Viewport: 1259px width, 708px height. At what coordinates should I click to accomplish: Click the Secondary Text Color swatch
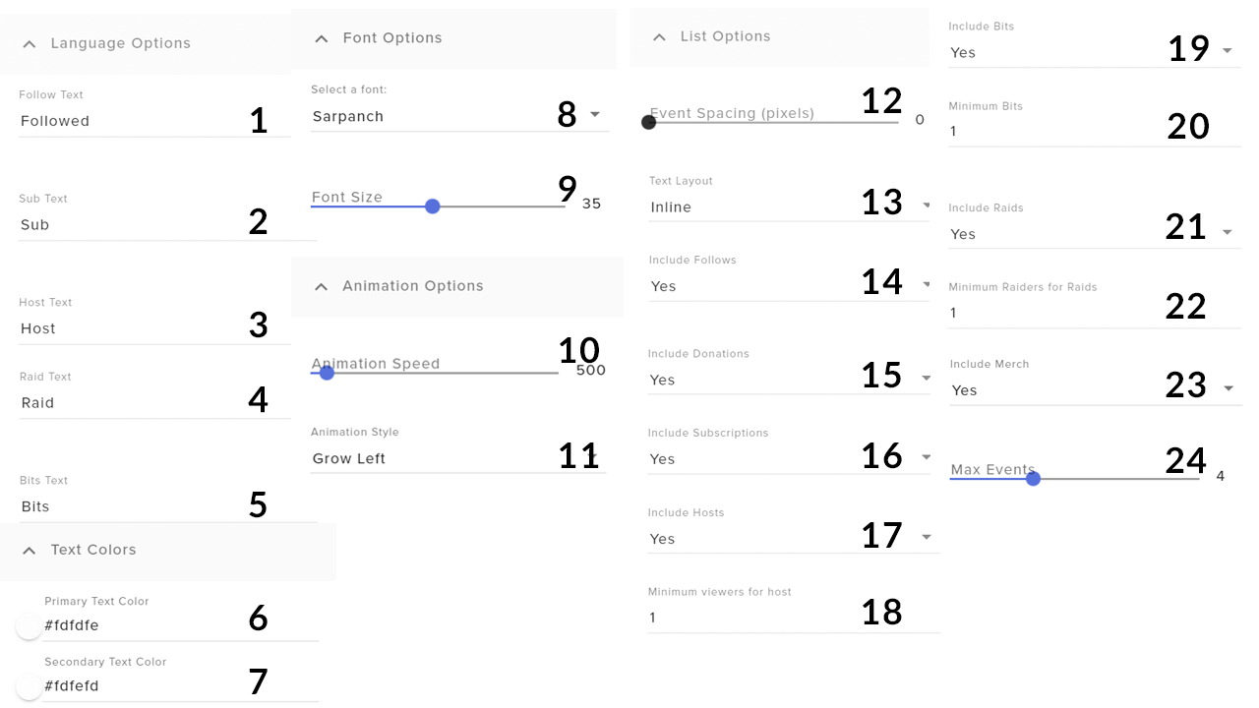tap(29, 687)
